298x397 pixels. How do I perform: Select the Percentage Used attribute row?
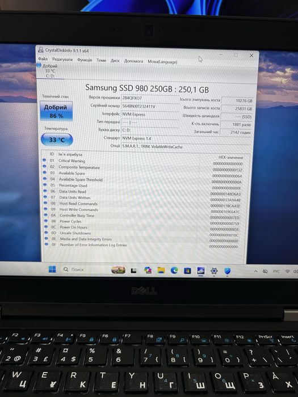click(144, 185)
